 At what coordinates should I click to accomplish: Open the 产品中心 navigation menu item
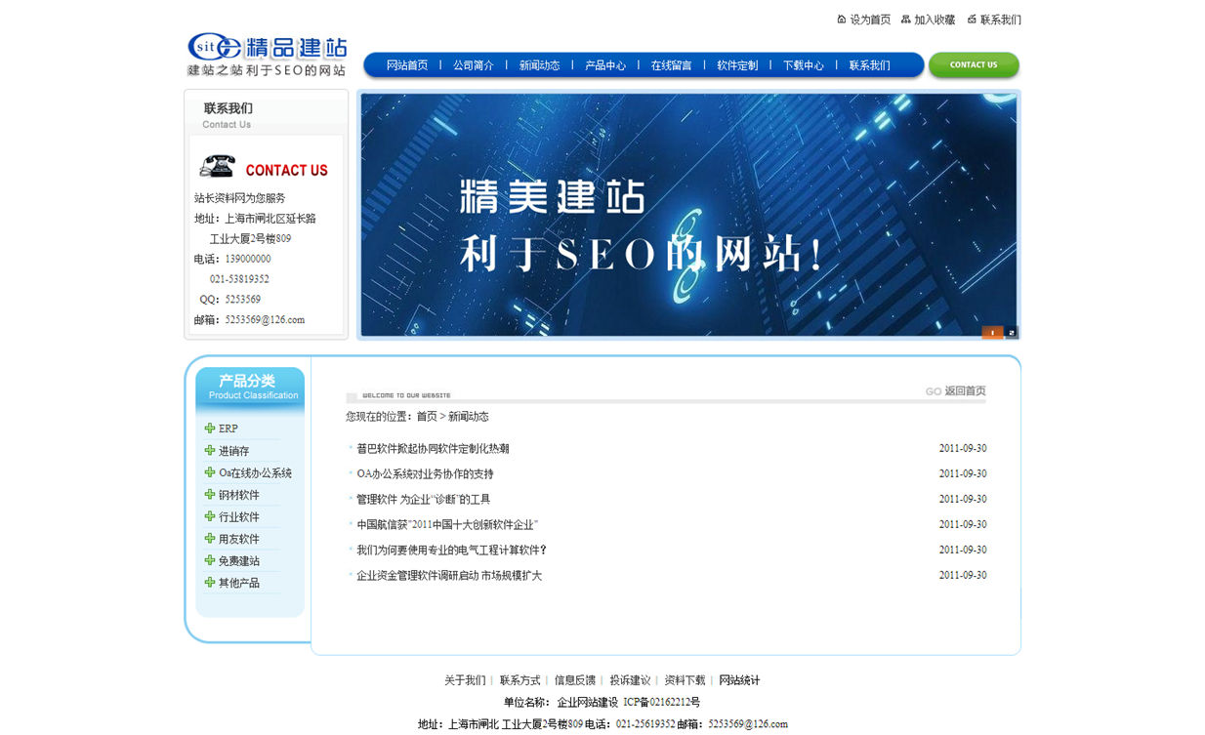[605, 65]
